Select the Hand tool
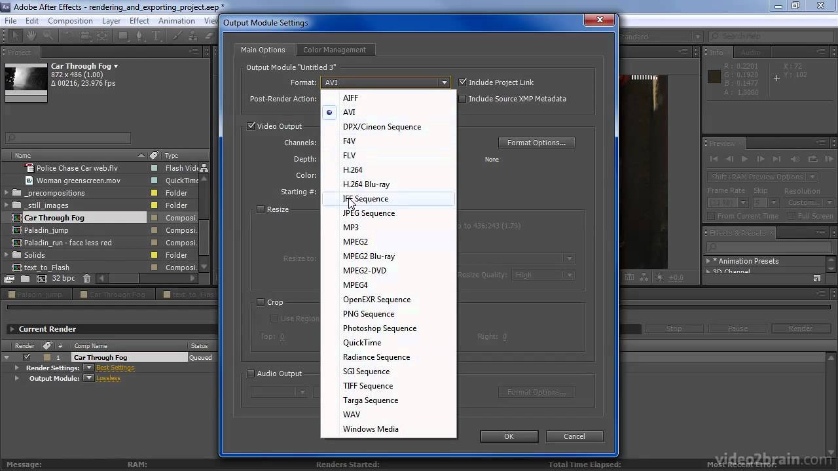 coord(31,36)
